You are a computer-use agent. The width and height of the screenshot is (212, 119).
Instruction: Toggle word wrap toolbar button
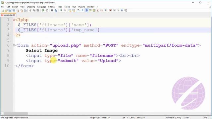point(79,10)
